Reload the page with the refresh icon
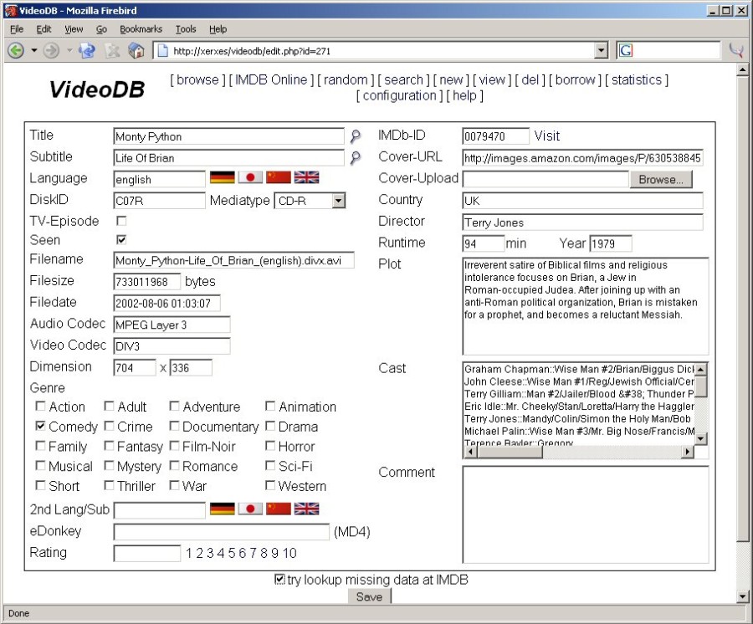Image resolution: width=753 pixels, height=624 pixels. coord(87,50)
